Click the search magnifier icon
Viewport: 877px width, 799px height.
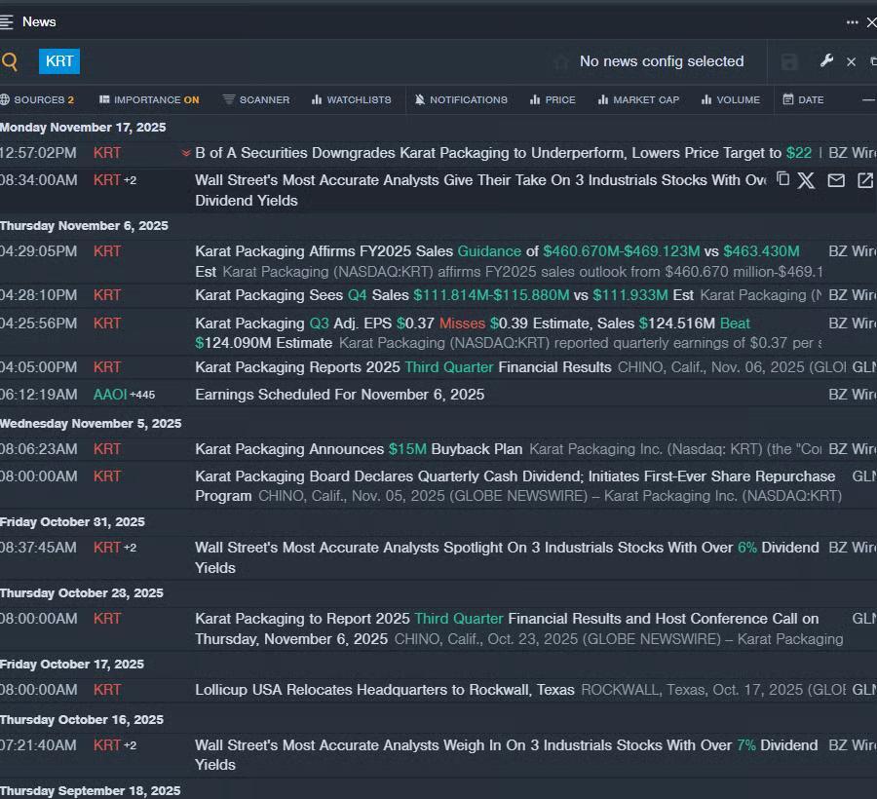pyautogui.click(x=10, y=62)
